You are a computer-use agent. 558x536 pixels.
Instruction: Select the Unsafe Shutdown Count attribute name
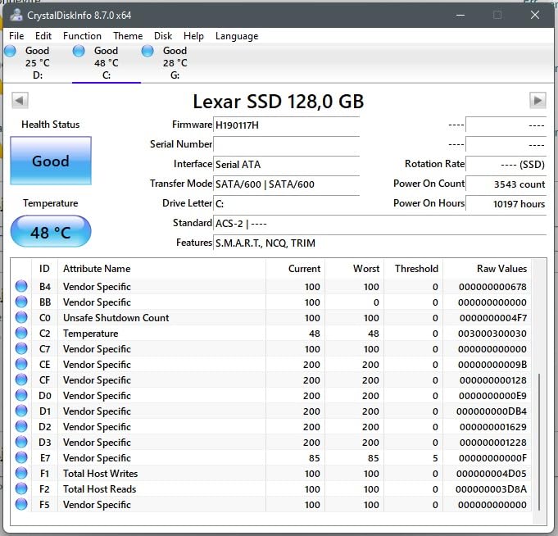[x=116, y=317]
